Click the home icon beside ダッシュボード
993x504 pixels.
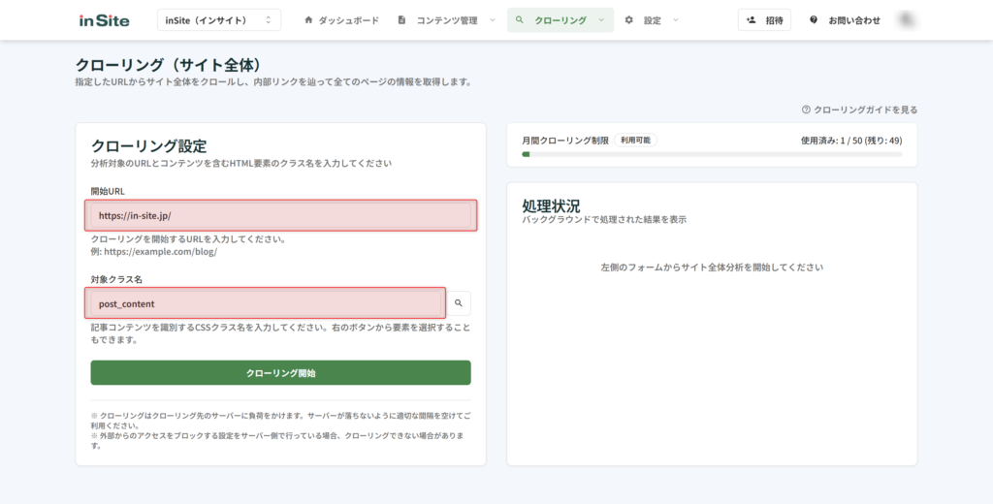[x=308, y=20]
